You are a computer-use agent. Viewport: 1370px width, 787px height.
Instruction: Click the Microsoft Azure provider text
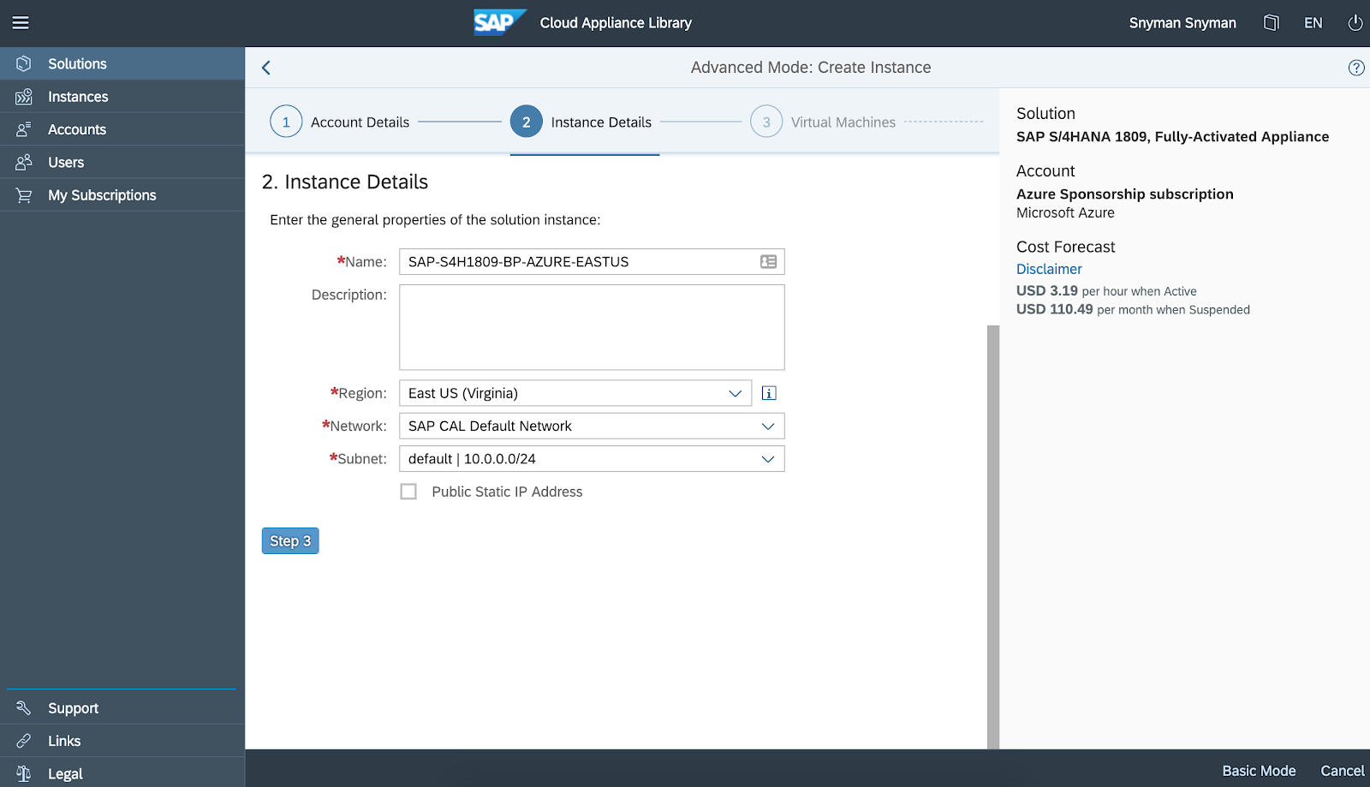[1065, 212]
